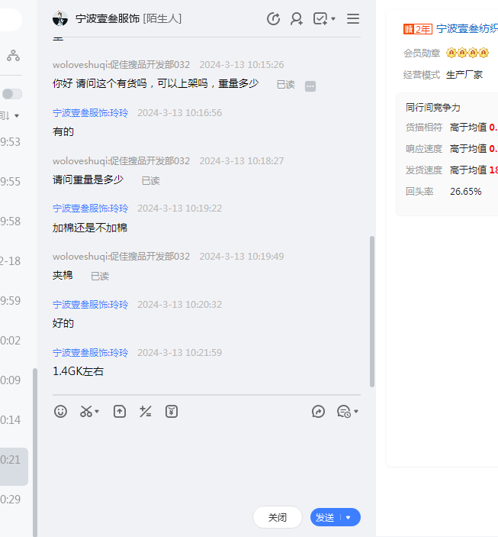Screen dimensions: 498x537
Task: Click the 发送 send button
Action: [326, 517]
